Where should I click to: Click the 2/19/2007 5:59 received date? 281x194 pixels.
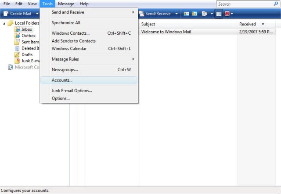tap(256, 32)
